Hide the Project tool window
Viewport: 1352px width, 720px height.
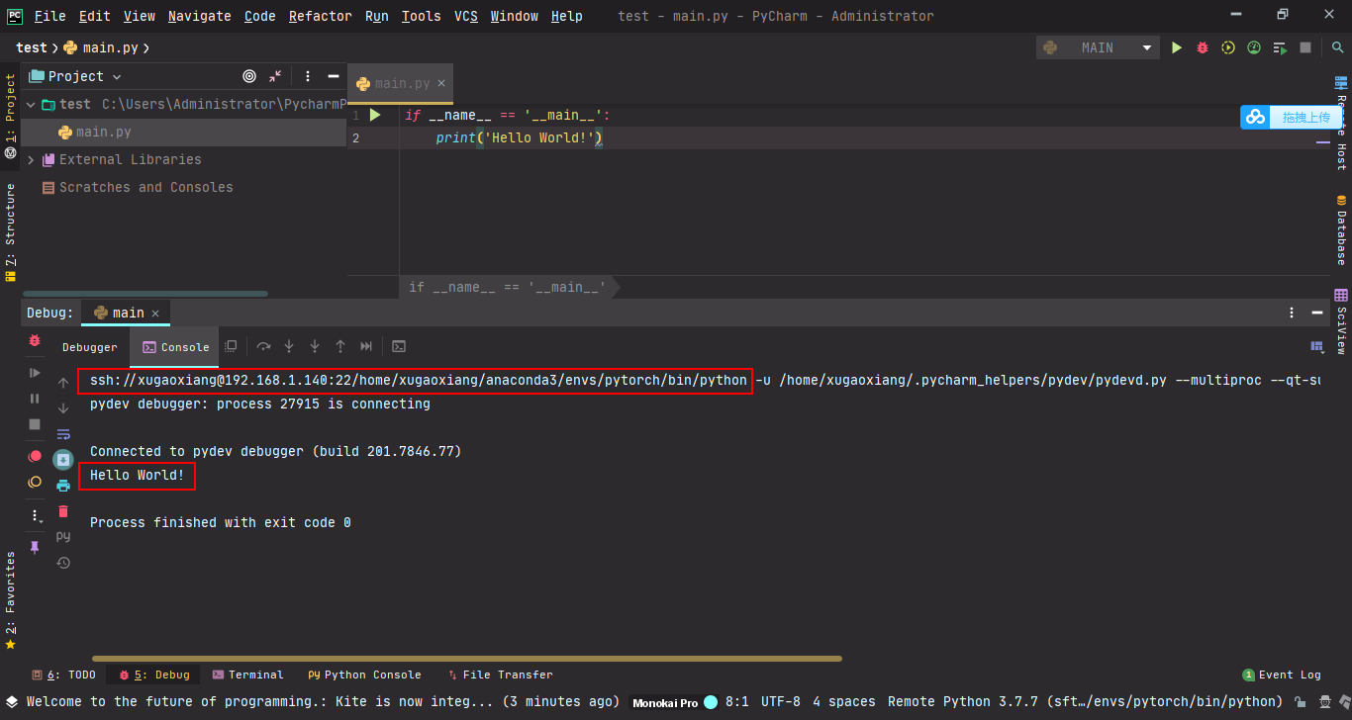coord(333,76)
